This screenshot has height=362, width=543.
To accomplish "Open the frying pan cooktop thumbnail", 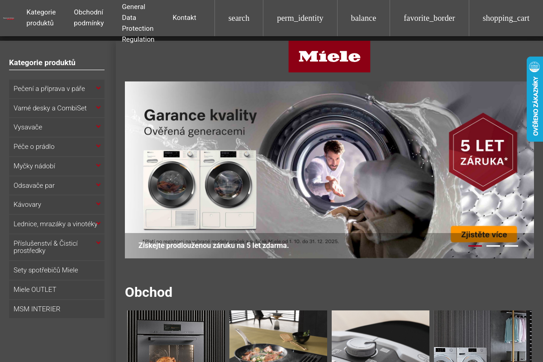I will pos(278,336).
